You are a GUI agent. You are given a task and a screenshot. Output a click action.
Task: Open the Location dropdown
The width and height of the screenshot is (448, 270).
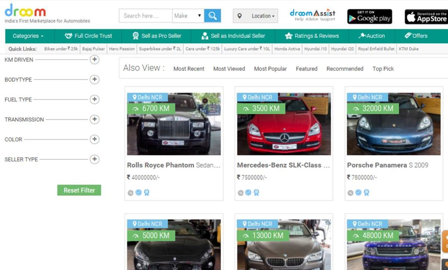[255, 16]
